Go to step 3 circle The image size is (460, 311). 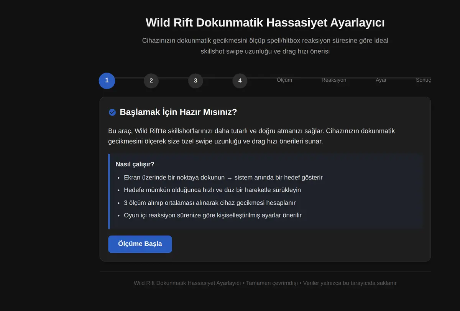click(195, 81)
